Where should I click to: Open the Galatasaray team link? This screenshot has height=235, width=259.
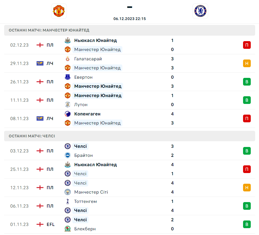coord(88,59)
